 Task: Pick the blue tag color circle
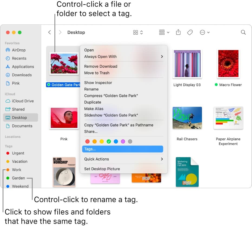point(116,141)
